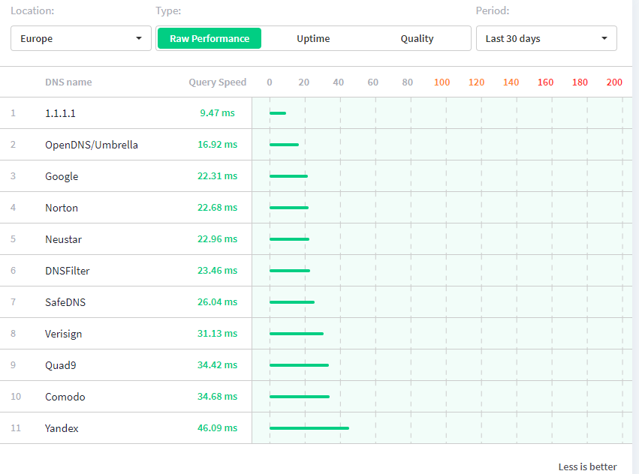Image resolution: width=639 pixels, height=474 pixels.
Task: Select the Neustar DNS name
Action: click(x=64, y=239)
